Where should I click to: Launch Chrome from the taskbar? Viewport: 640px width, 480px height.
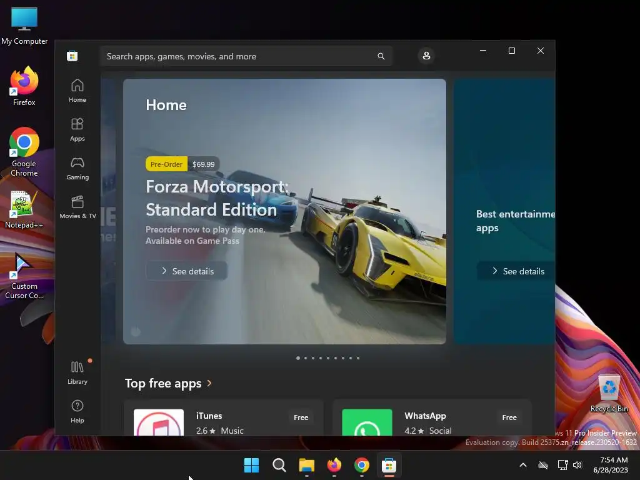[362, 465]
